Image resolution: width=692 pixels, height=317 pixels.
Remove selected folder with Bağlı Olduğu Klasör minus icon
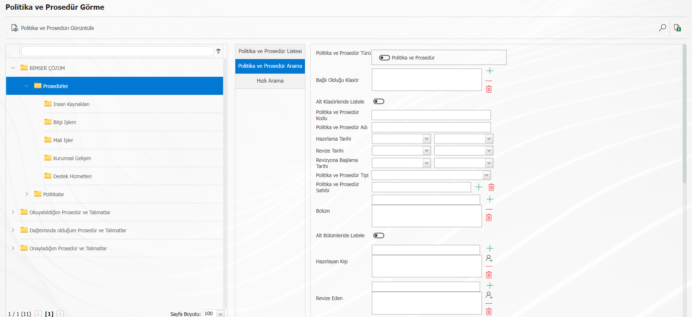click(x=489, y=81)
